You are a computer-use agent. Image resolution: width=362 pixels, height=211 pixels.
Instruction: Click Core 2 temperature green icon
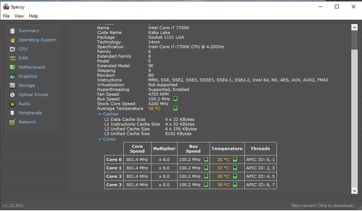(x=235, y=176)
